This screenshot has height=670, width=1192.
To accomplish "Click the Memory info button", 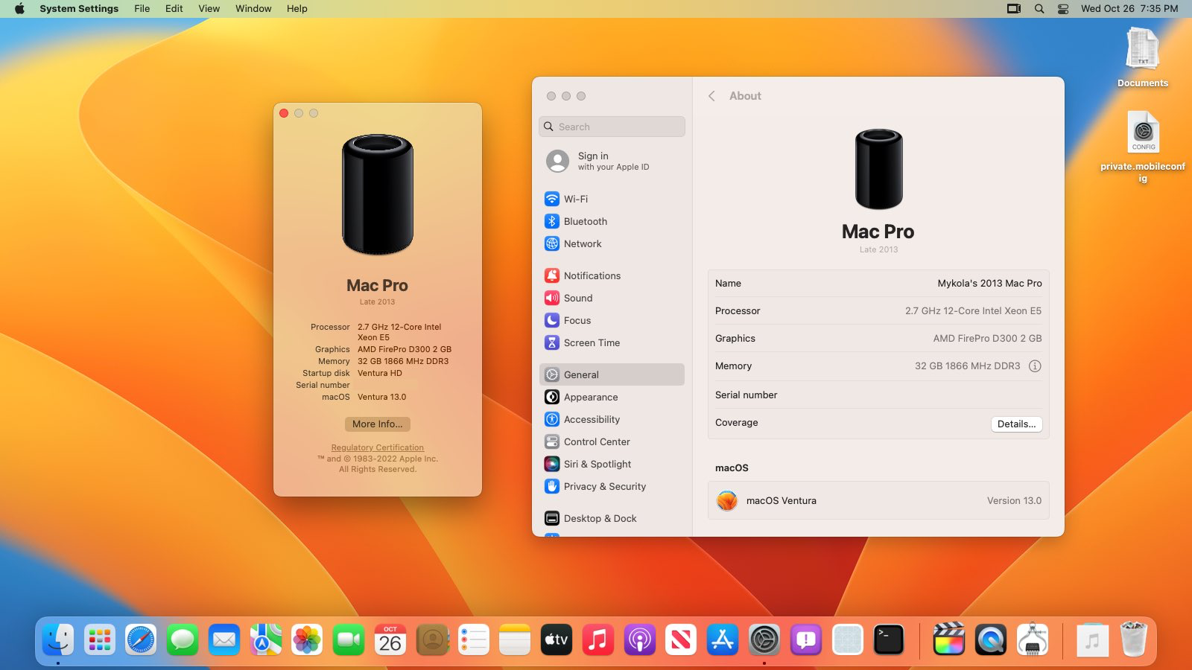I will tap(1035, 366).
